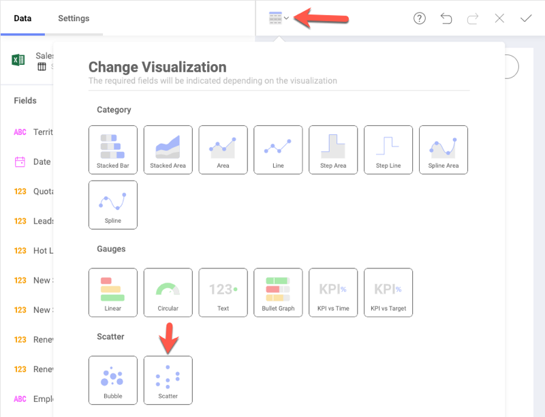545x417 pixels.
Task: Select the Line chart type
Action: coord(278,149)
